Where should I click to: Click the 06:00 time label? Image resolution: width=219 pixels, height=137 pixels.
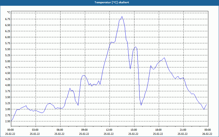point(60,130)
